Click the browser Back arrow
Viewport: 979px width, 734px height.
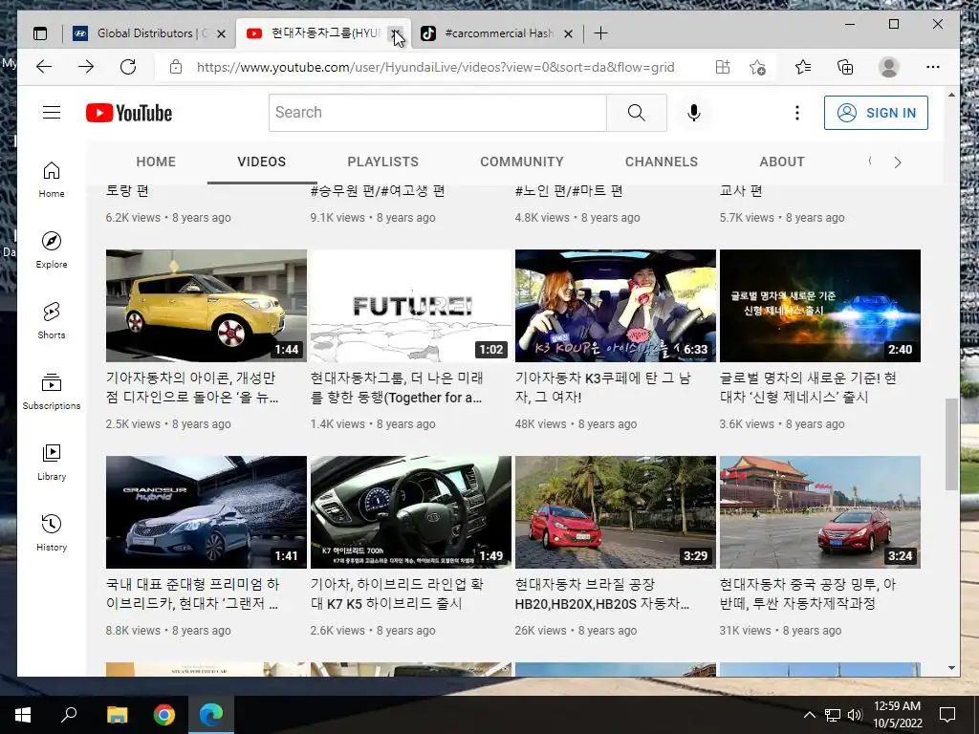[x=44, y=67]
